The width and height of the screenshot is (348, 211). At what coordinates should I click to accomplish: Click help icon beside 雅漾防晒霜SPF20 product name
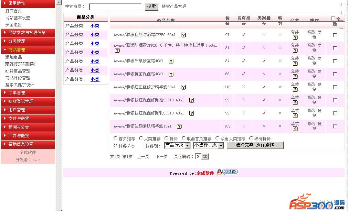tap(117, 50)
